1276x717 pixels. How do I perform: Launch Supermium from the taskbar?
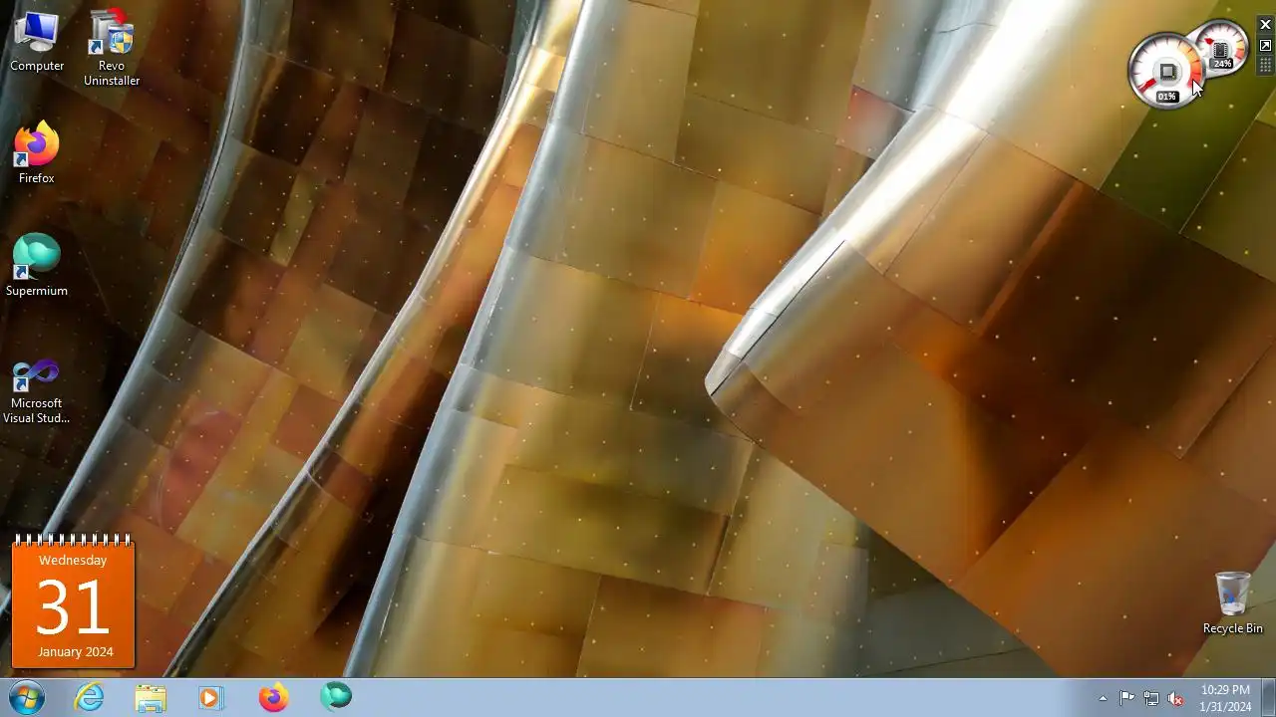(336, 698)
